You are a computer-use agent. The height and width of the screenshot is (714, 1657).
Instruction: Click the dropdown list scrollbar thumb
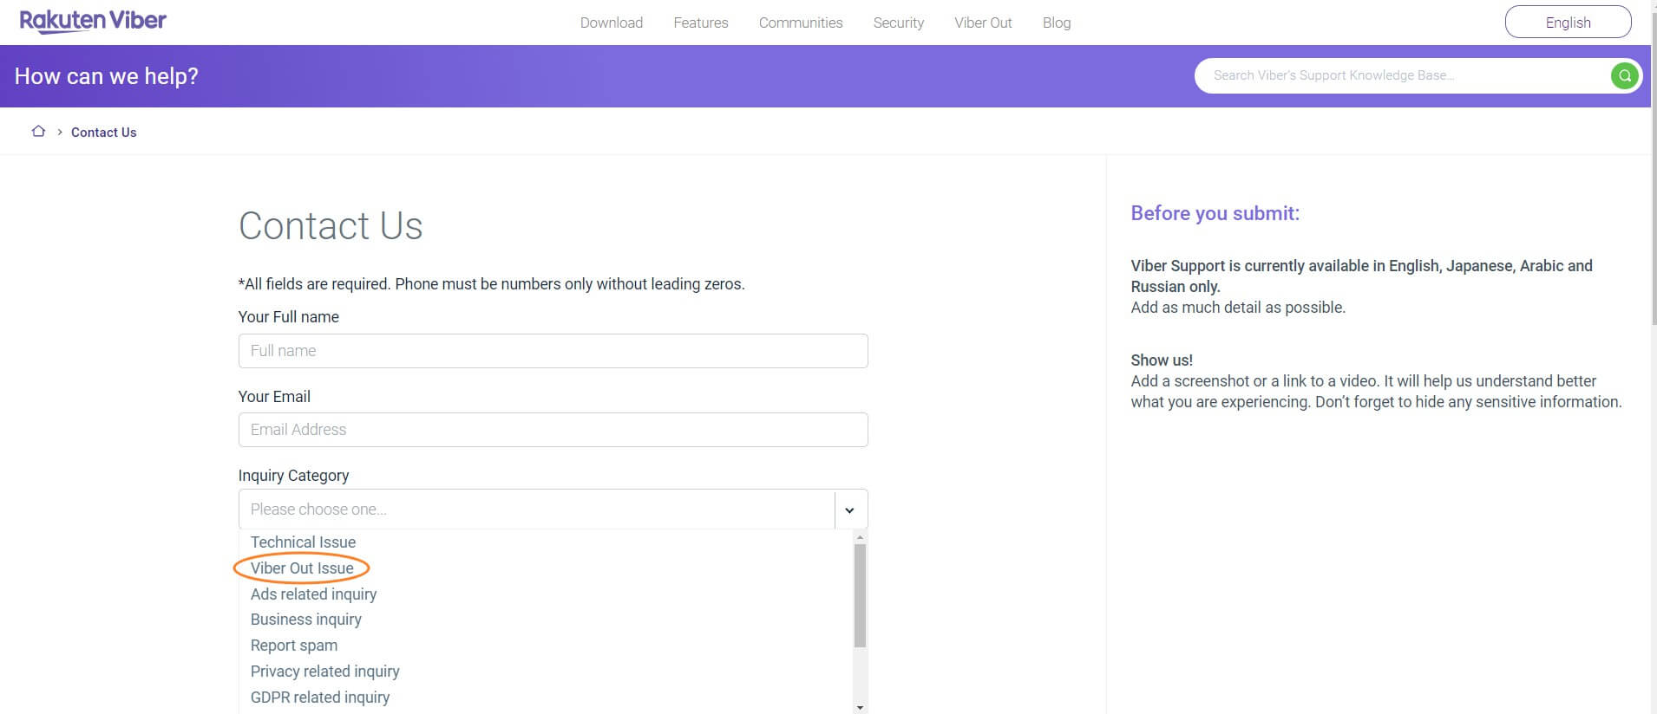(860, 595)
